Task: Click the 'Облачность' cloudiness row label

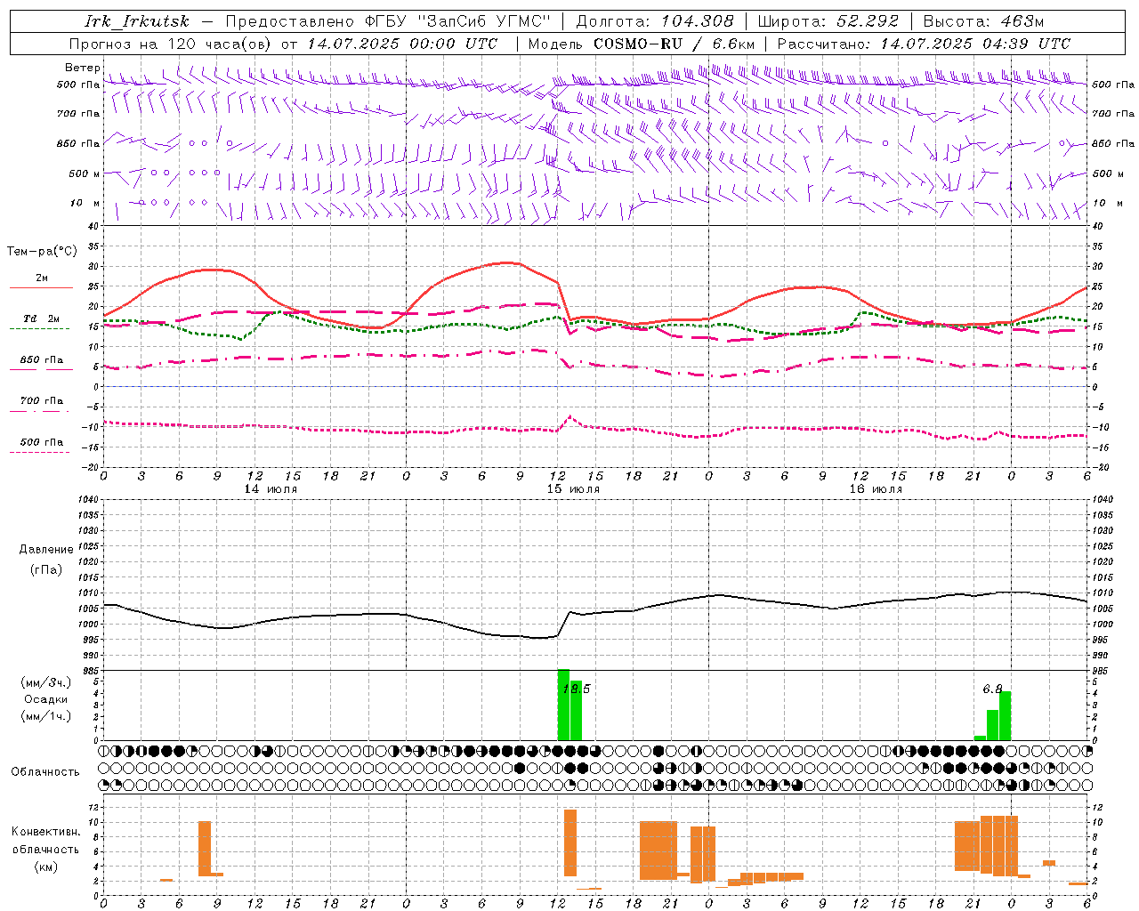Action: point(45,772)
